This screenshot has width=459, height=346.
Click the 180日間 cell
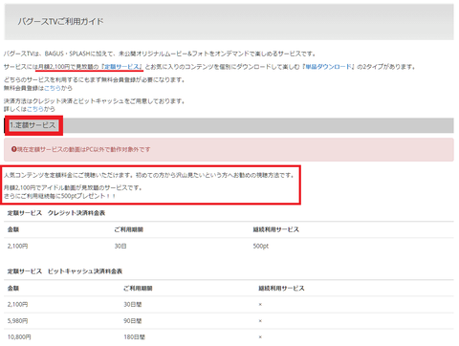click(x=134, y=336)
